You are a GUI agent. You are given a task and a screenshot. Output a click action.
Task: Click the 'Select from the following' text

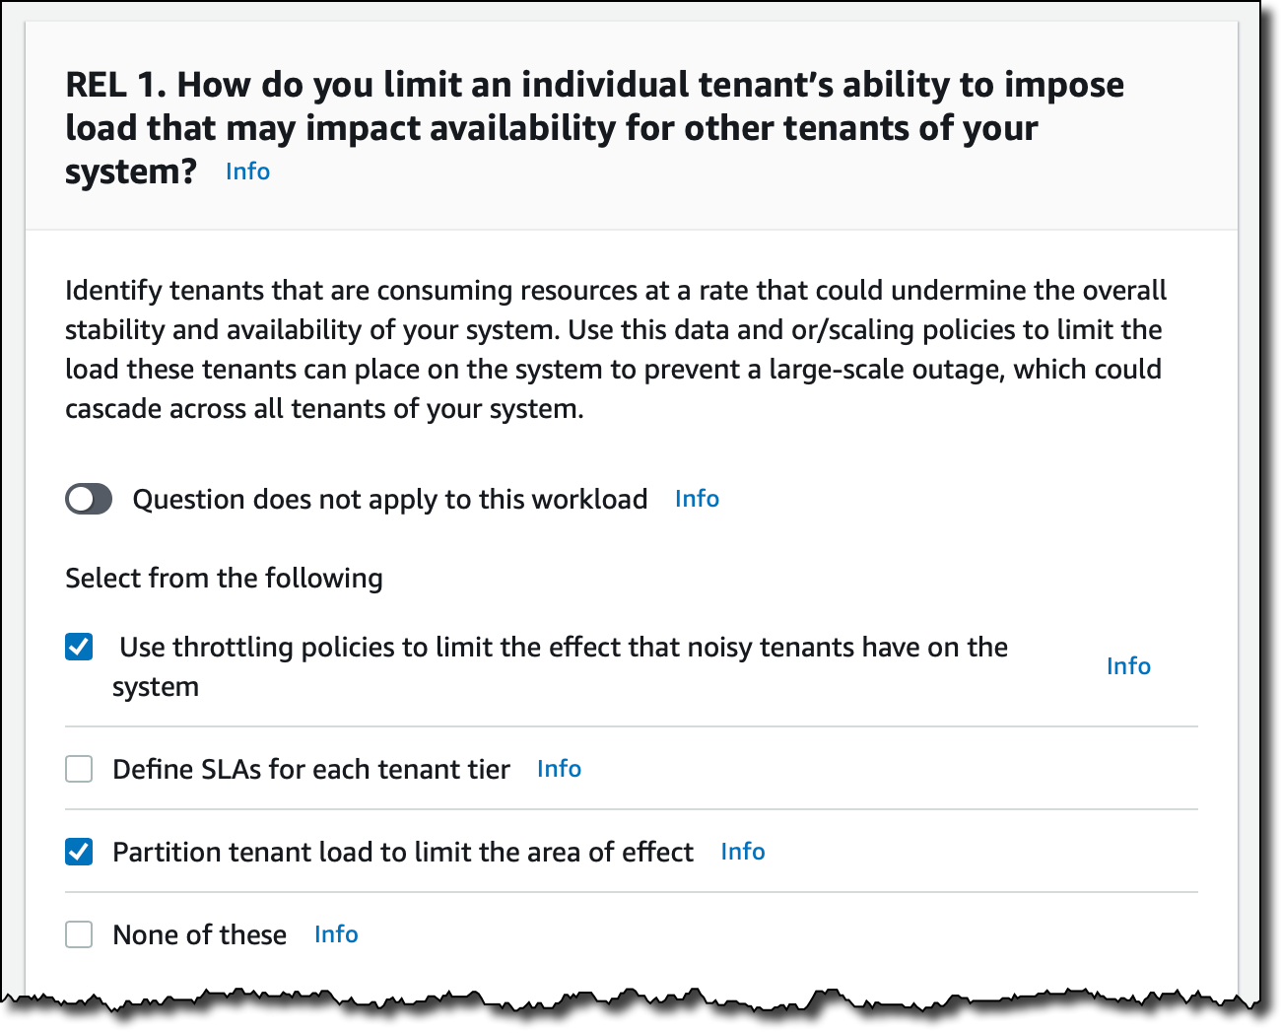(x=224, y=579)
